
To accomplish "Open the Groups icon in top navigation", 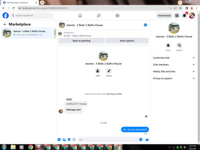I will click(117, 16).
